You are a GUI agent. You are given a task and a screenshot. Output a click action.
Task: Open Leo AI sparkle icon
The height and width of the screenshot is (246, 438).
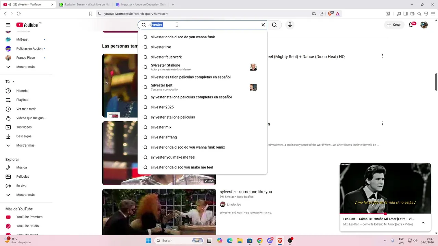click(x=419, y=14)
